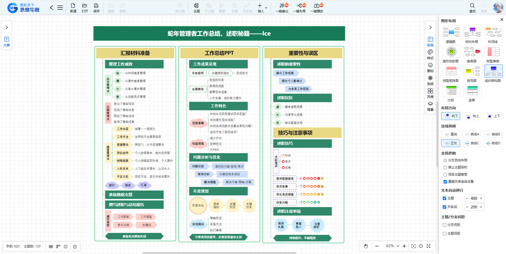
Task: Select the 鱼骨图 fishbone layout thumbnail
Action: pyautogui.click(x=472, y=52)
